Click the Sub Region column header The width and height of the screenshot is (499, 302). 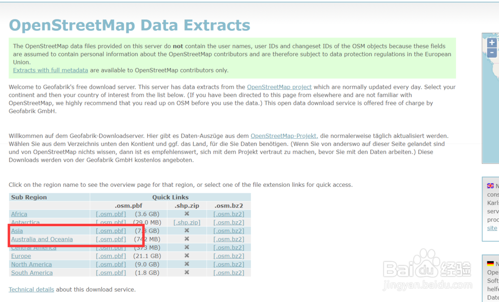coord(29,197)
